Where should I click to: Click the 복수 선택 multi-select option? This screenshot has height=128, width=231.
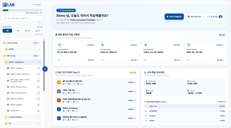(x=40, y=27)
